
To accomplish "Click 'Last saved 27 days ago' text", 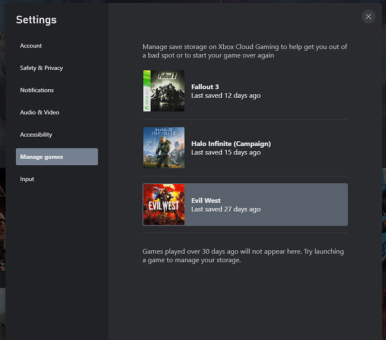I will (x=226, y=209).
